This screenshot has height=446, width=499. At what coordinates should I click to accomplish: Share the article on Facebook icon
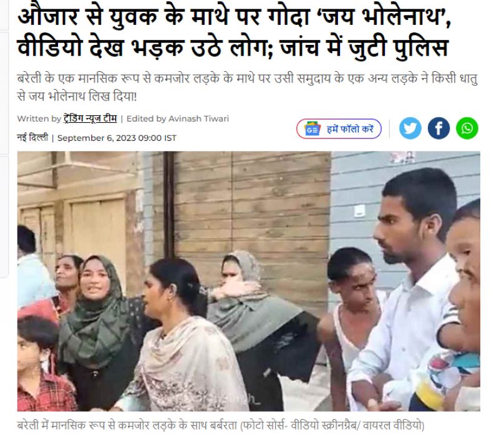coord(438,128)
